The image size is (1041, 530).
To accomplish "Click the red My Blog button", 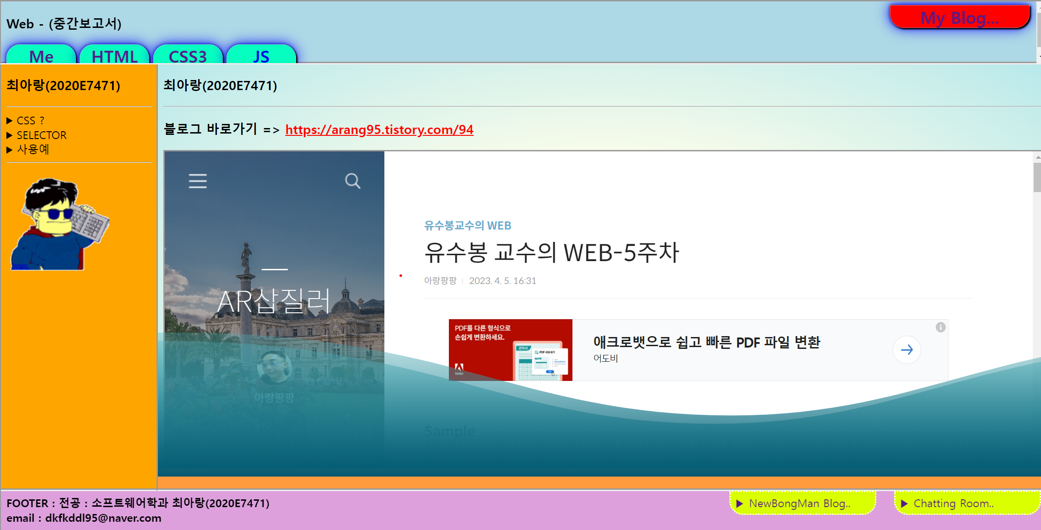I will click(x=959, y=17).
